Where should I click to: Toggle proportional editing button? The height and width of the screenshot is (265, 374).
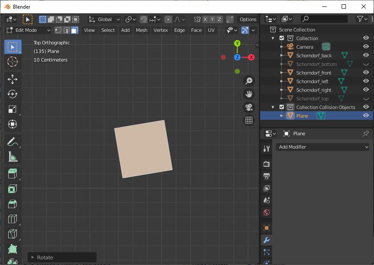(x=168, y=19)
